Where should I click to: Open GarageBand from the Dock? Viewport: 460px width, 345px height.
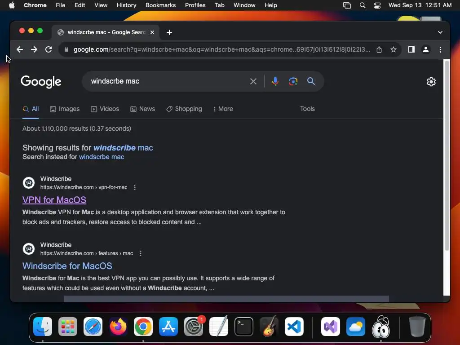pos(269,327)
